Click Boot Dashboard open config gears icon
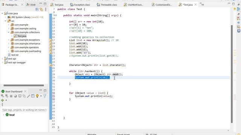 24,96
